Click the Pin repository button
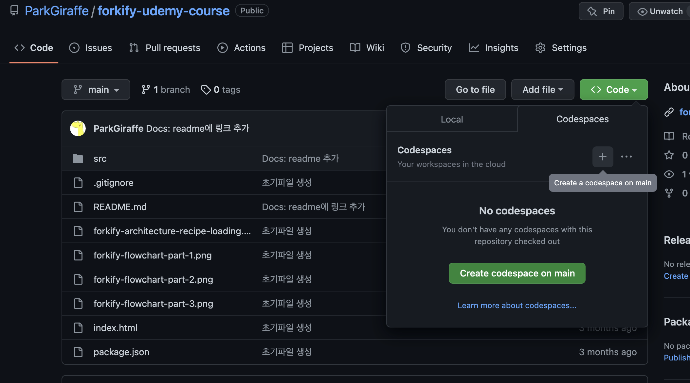Viewport: 690px width, 383px height. click(x=601, y=11)
